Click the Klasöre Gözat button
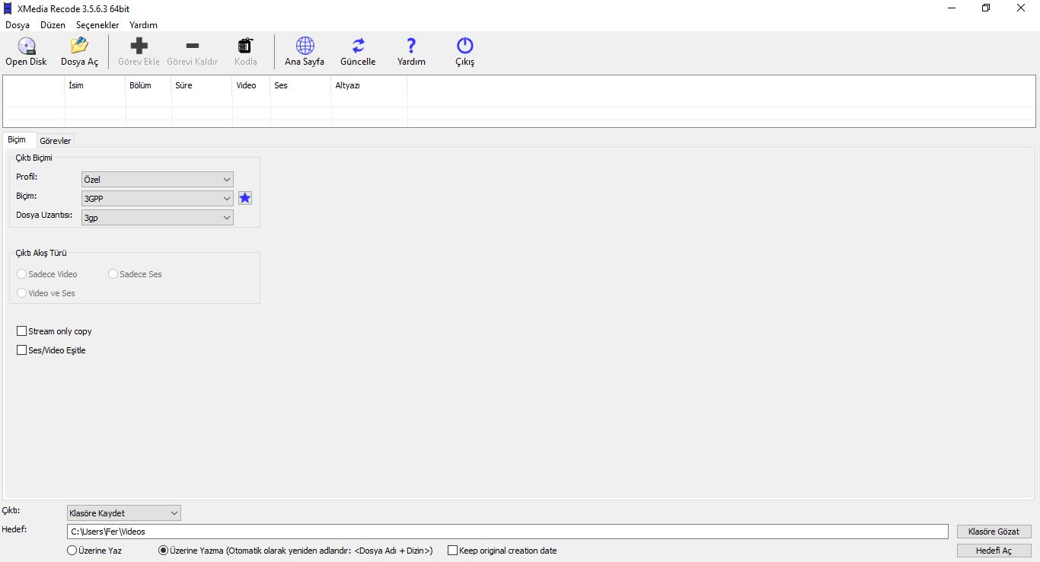1040x562 pixels. click(994, 532)
